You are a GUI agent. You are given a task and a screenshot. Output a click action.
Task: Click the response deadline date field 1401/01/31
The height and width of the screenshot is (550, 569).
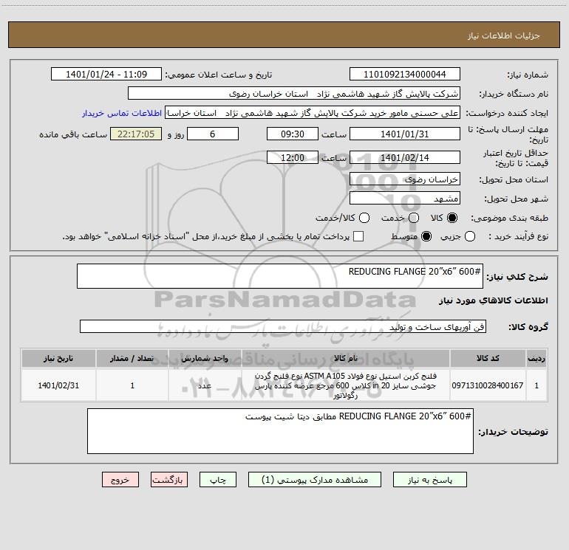tap(405, 134)
